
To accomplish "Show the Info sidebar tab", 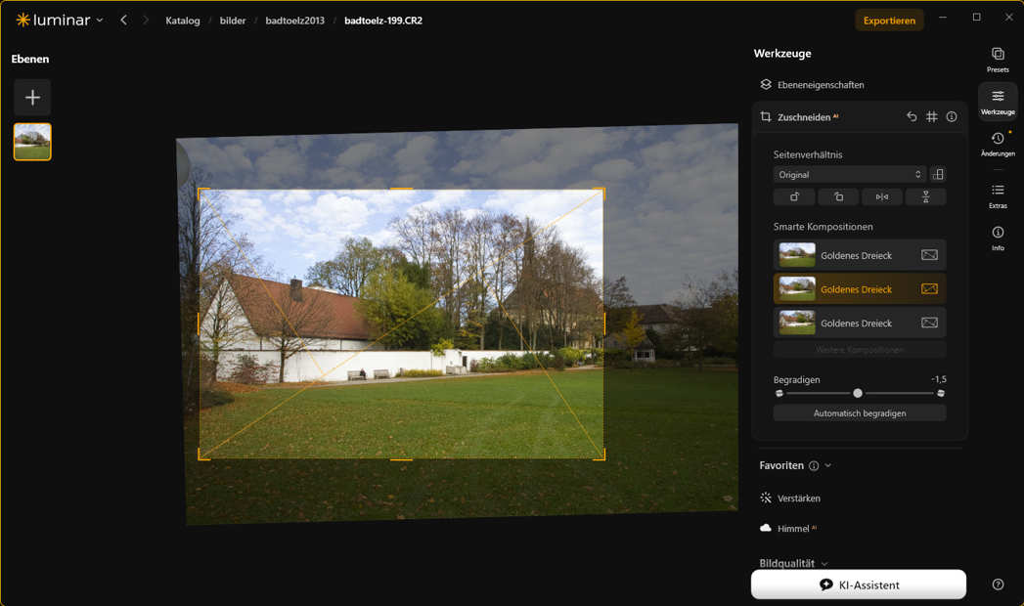I will tap(998, 238).
